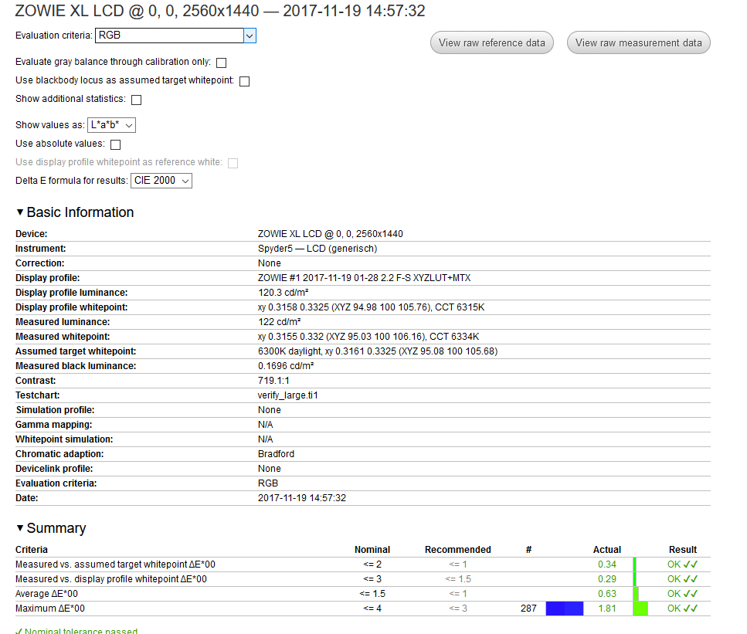This screenshot has height=634, width=747.
Task: Click the Measured whitepoint CCT 6334K value
Action: click(368, 337)
